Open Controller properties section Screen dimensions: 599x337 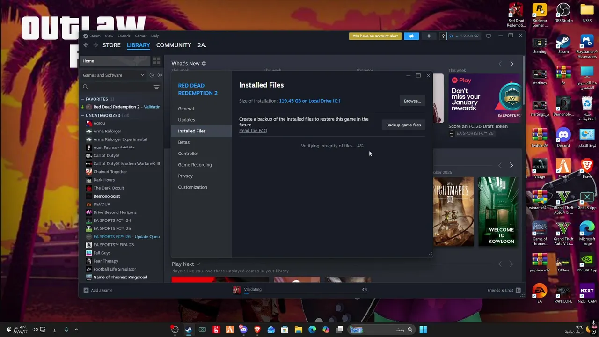pos(201,154)
